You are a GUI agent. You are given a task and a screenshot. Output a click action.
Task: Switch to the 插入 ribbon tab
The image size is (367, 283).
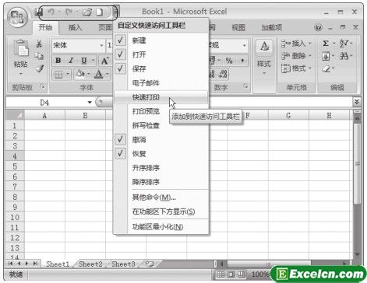click(x=75, y=27)
